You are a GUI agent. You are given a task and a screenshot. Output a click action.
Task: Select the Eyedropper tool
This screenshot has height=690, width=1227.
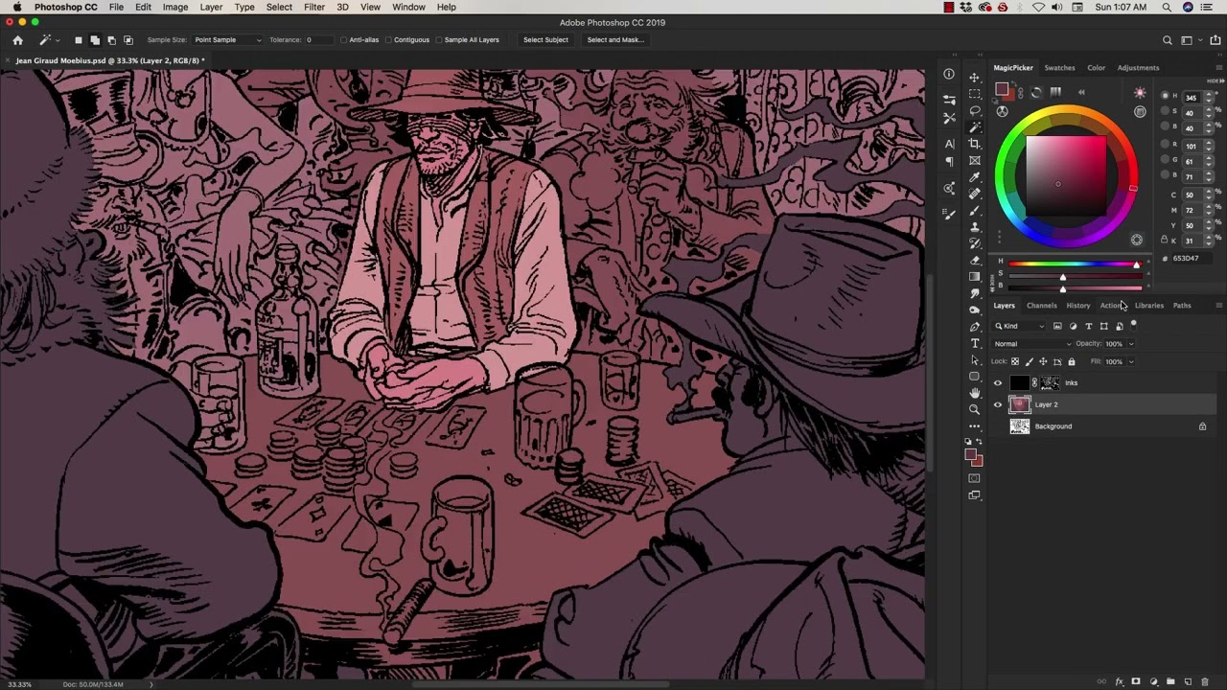coord(975,176)
